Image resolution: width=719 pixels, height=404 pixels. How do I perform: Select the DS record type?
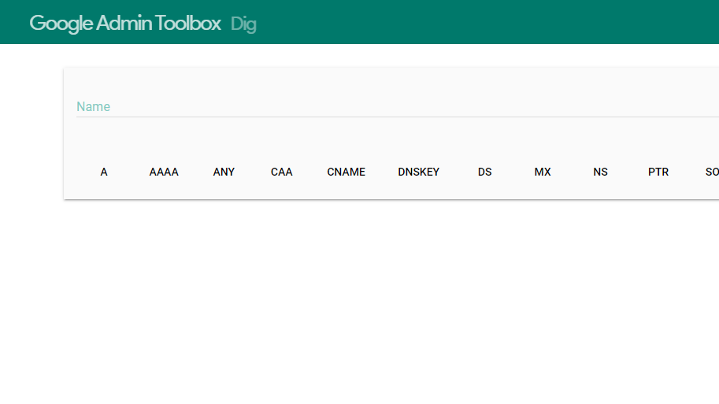click(x=484, y=172)
